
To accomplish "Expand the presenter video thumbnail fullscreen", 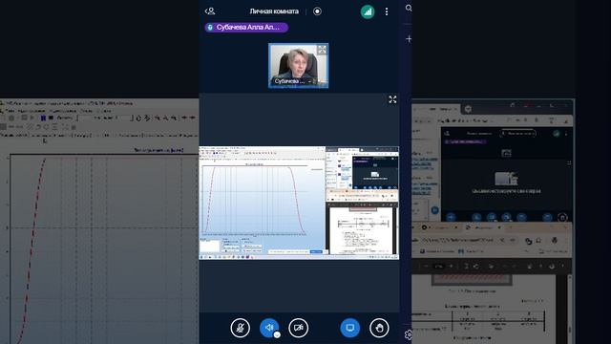I will tap(322, 50).
